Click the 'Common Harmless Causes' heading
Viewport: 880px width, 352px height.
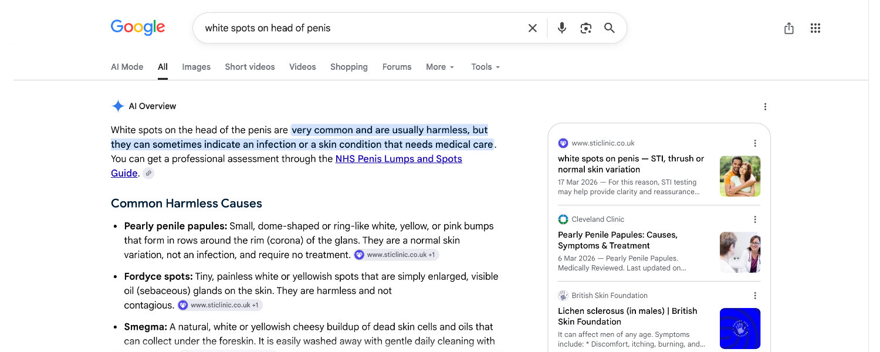coord(187,204)
